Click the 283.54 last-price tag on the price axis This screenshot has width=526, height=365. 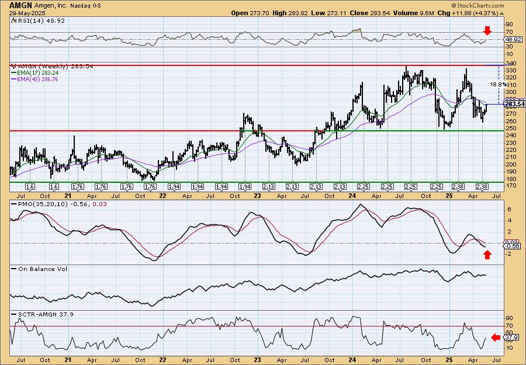pos(515,104)
